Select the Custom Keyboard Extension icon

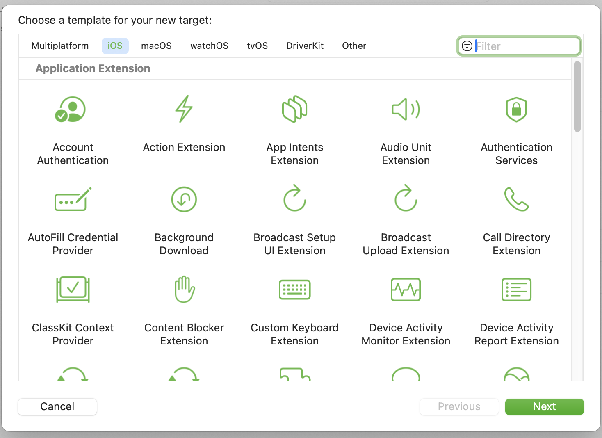click(x=295, y=290)
